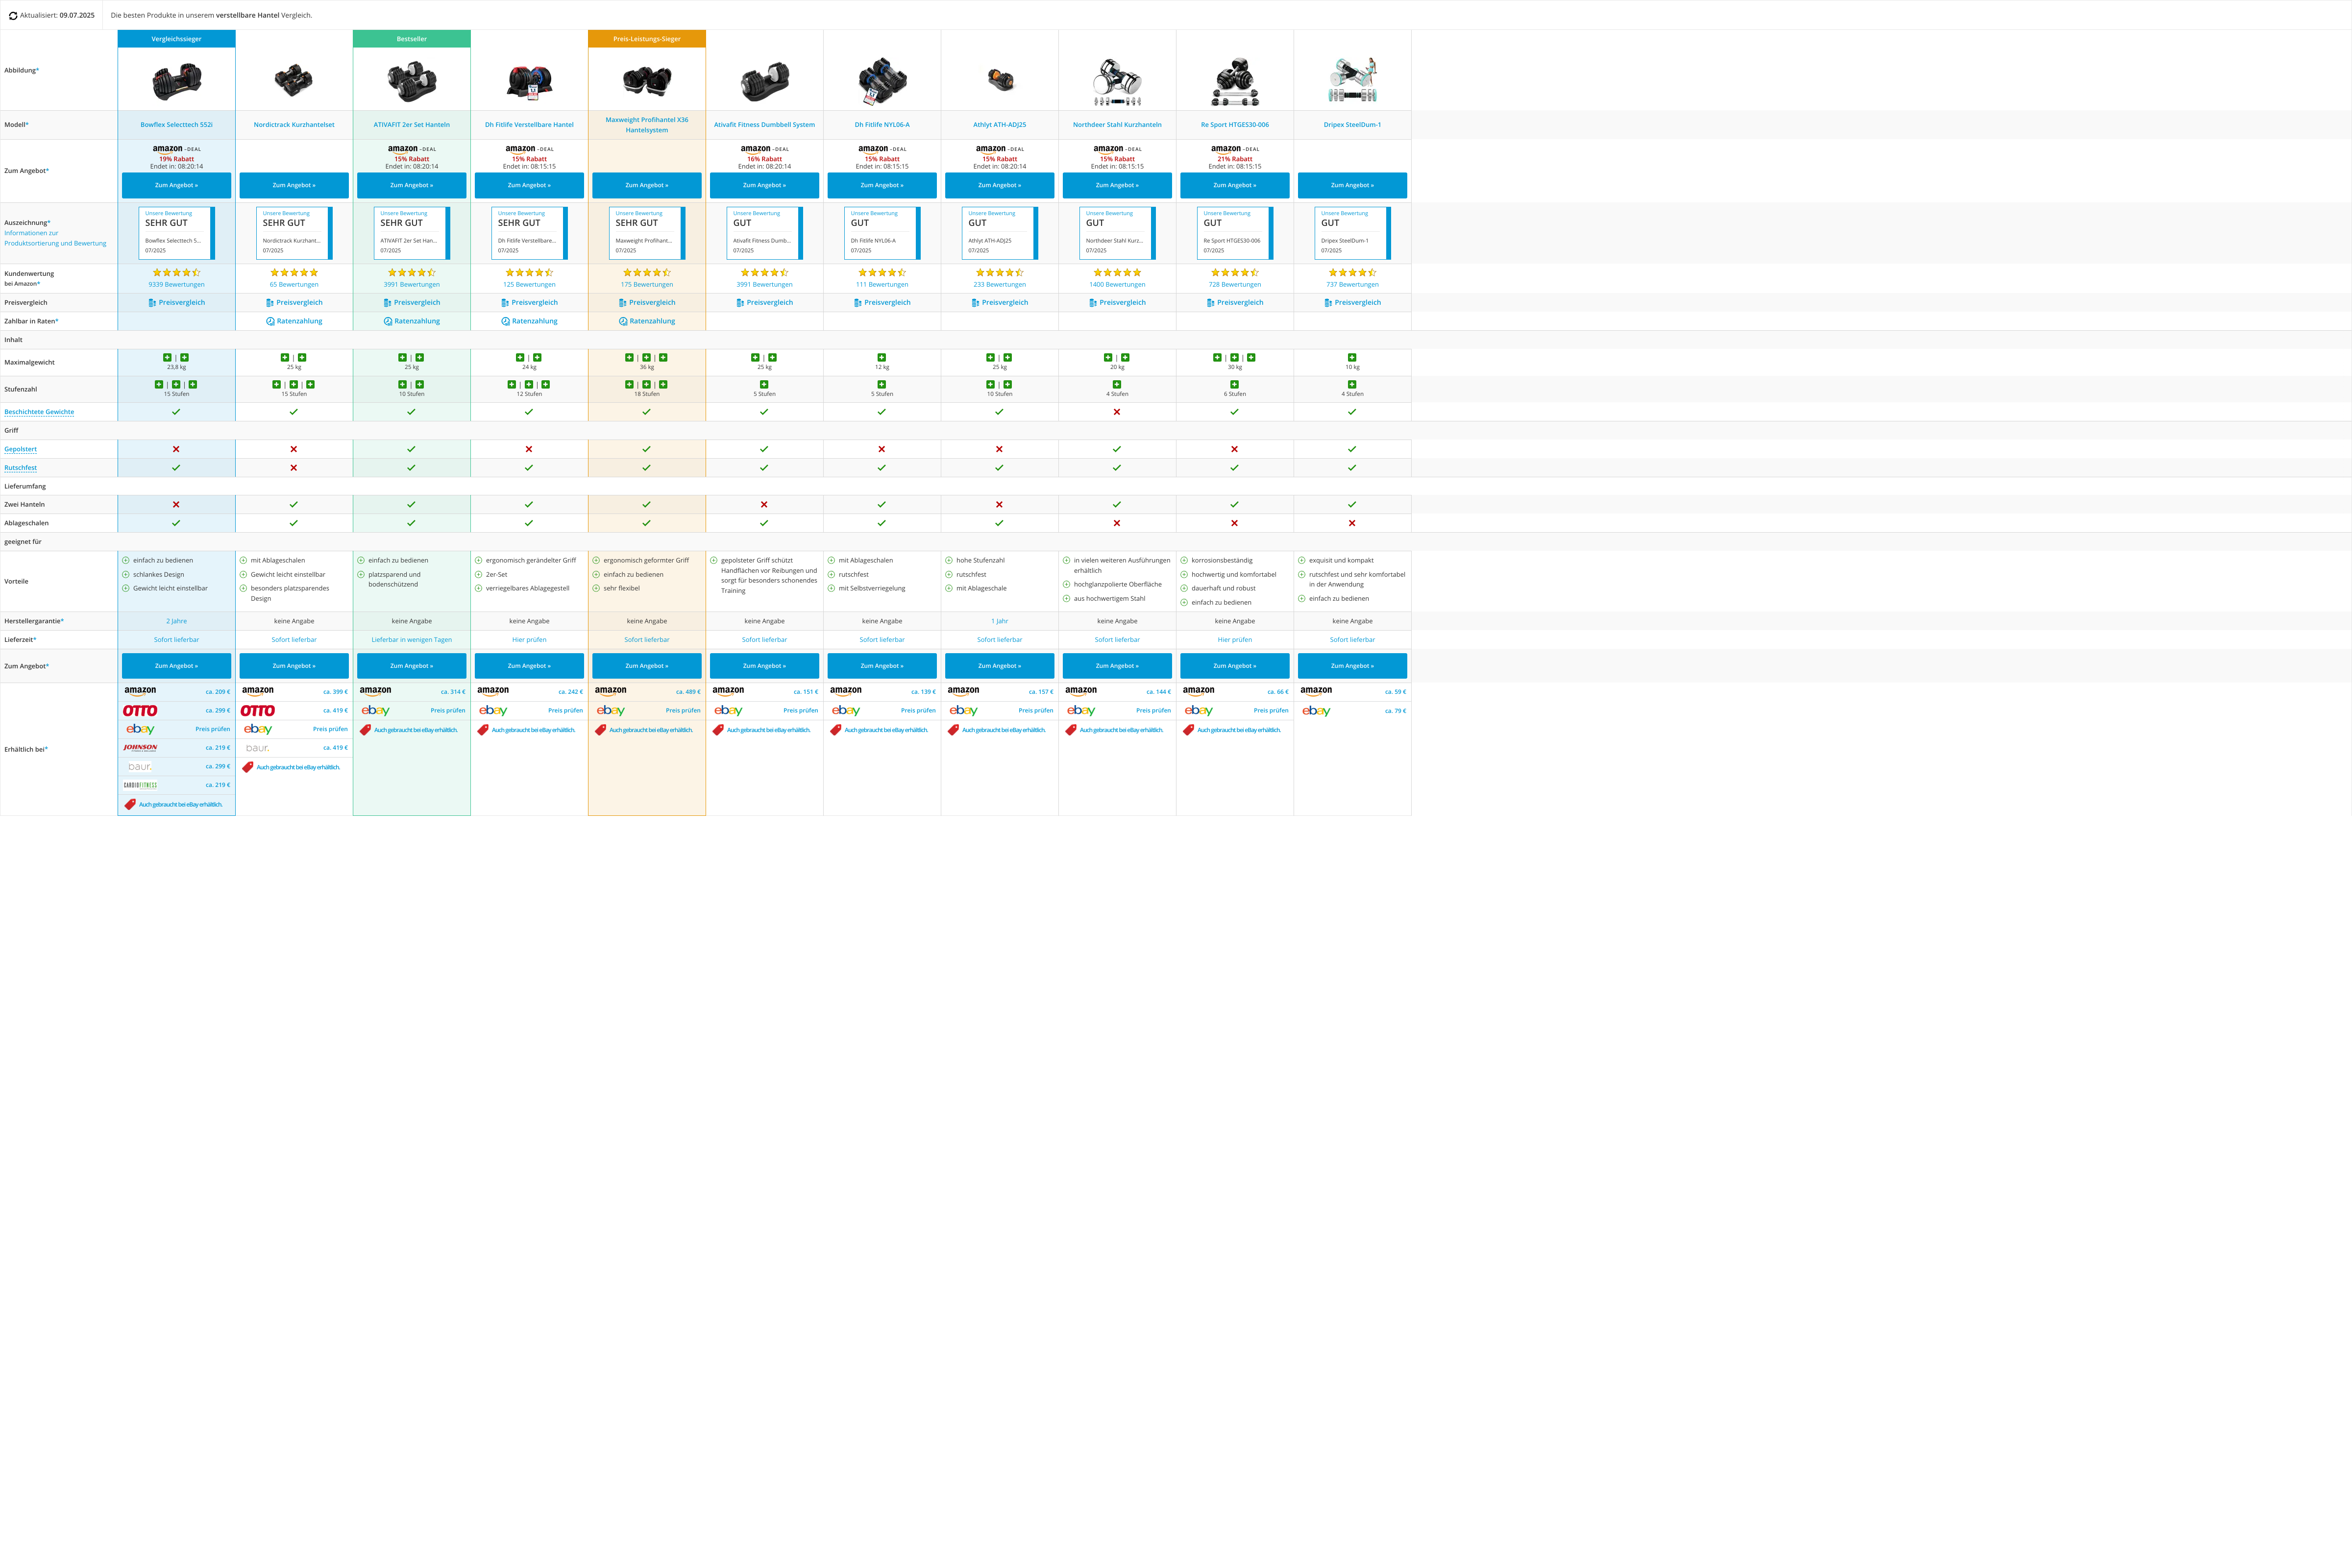2352x1568 pixels.
Task: Click the Johnson shop logo
Action: pos(140,748)
